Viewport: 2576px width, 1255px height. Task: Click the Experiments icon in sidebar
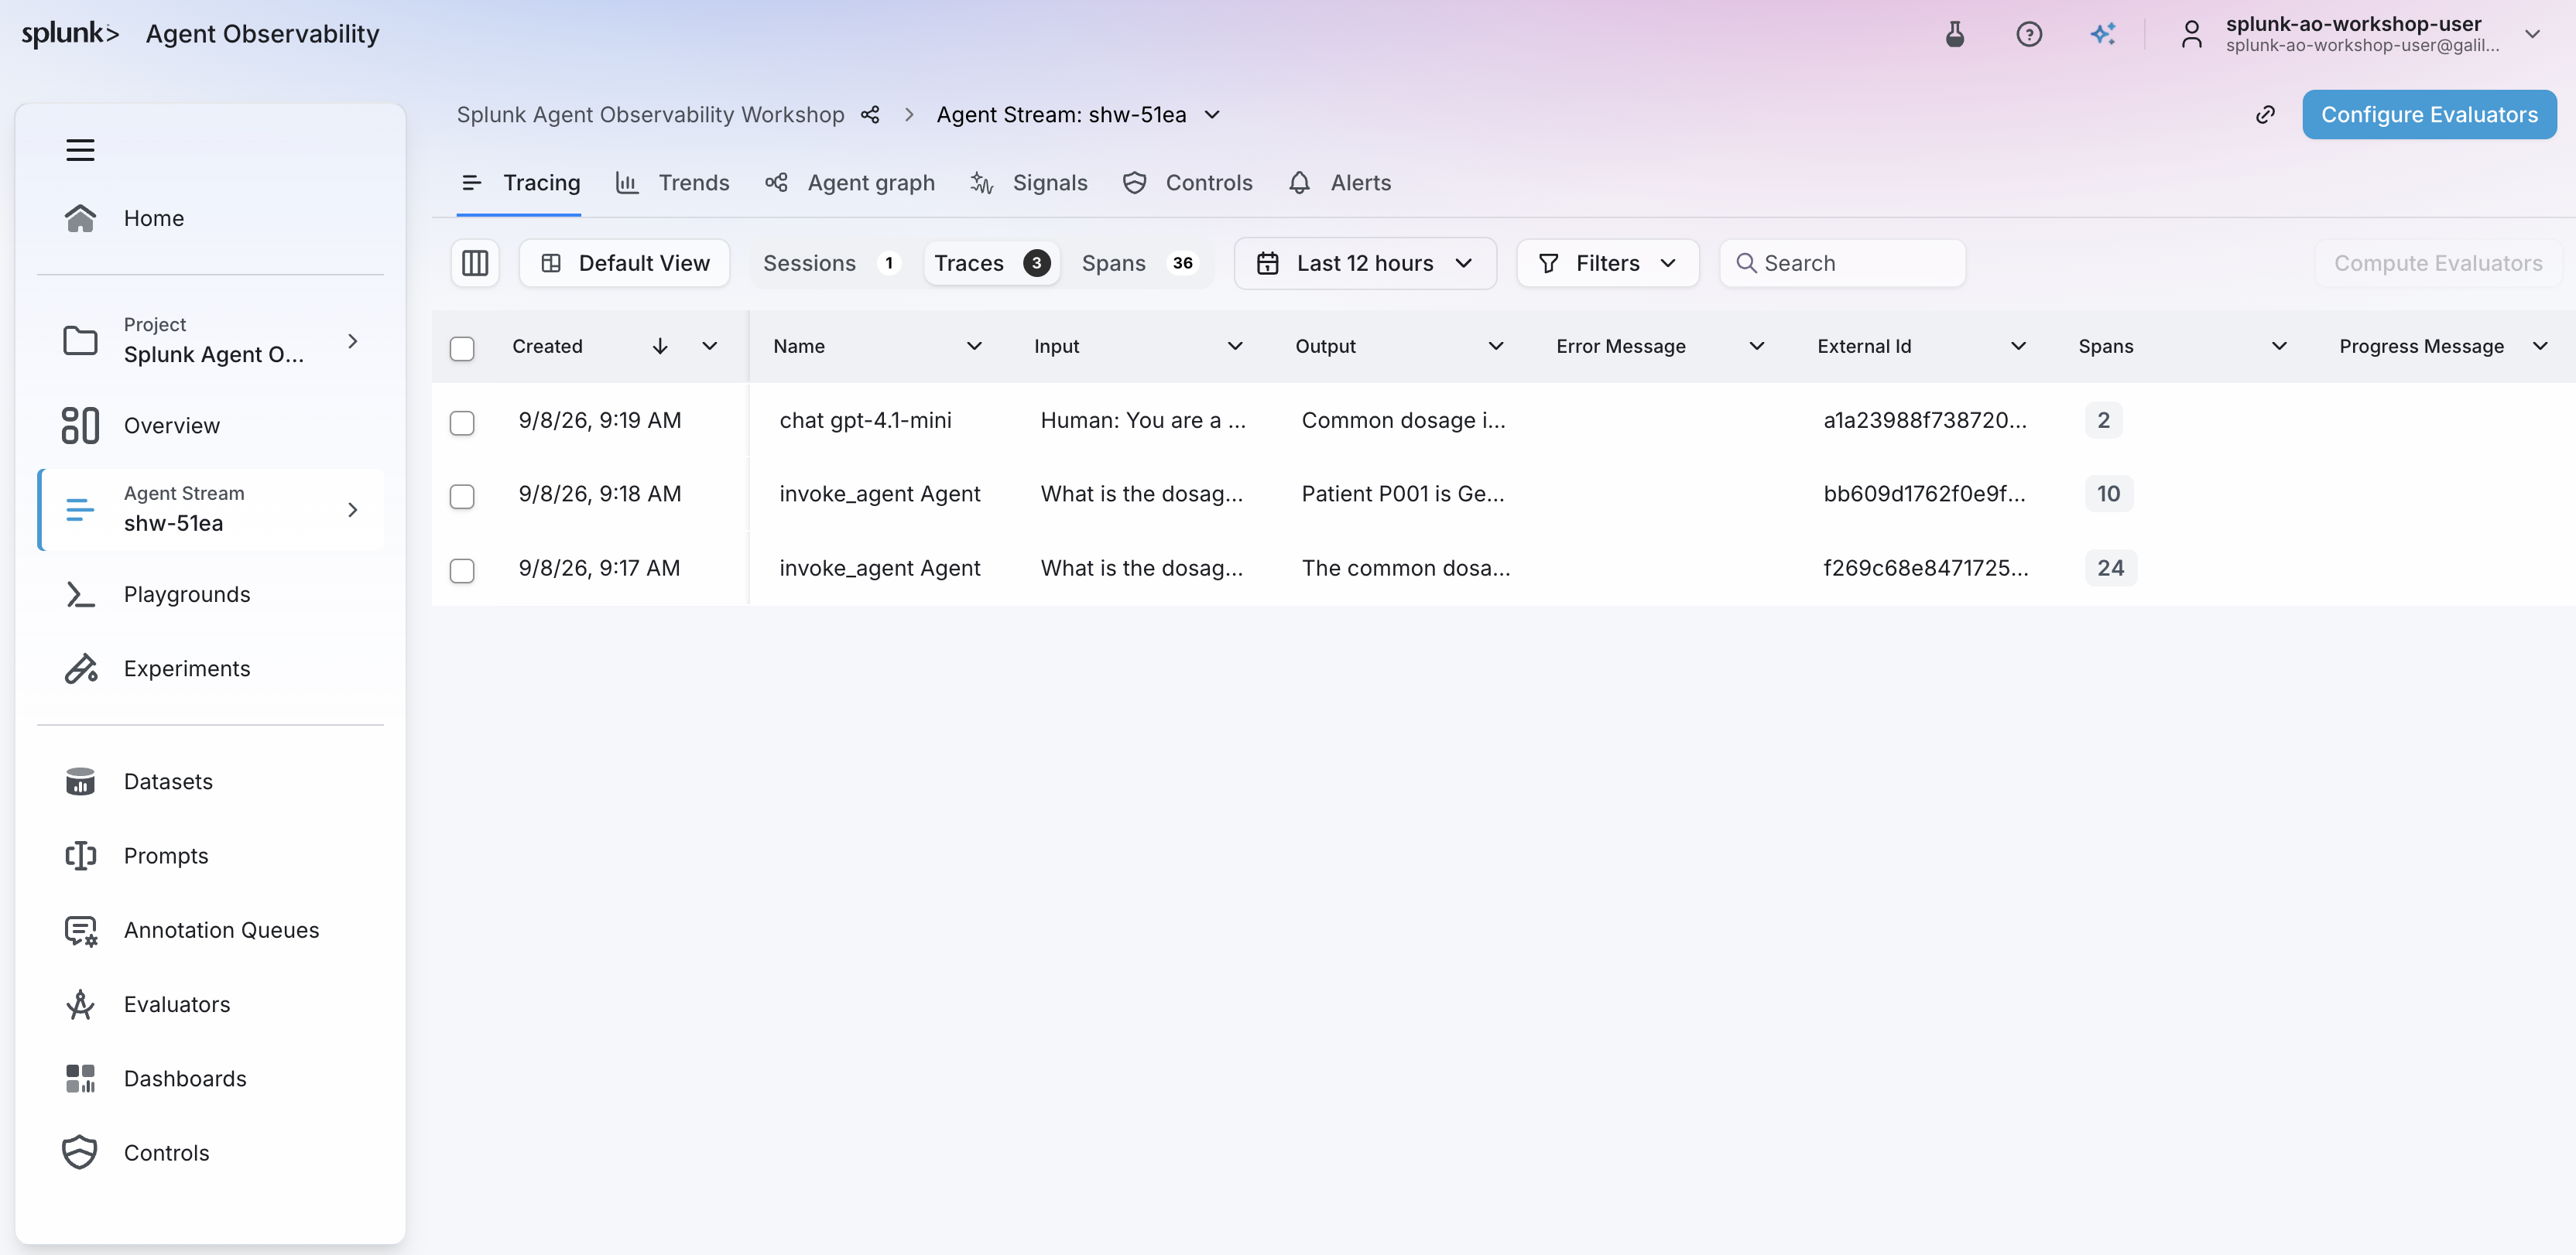pos(80,668)
